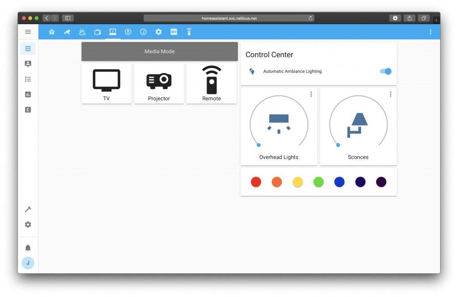Image resolution: width=458 pixels, height=297 pixels.
Task: Pick the green color swatch
Action: click(x=318, y=182)
